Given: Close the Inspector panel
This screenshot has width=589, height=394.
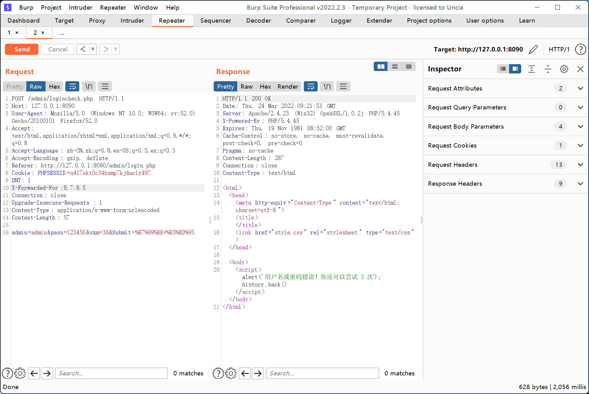Looking at the screenshot, I should click(580, 69).
